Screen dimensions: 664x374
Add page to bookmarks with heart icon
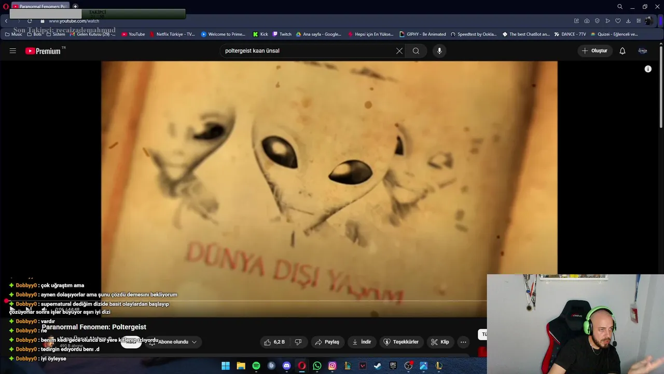click(618, 21)
